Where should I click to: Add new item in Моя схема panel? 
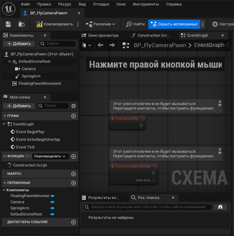19,106
